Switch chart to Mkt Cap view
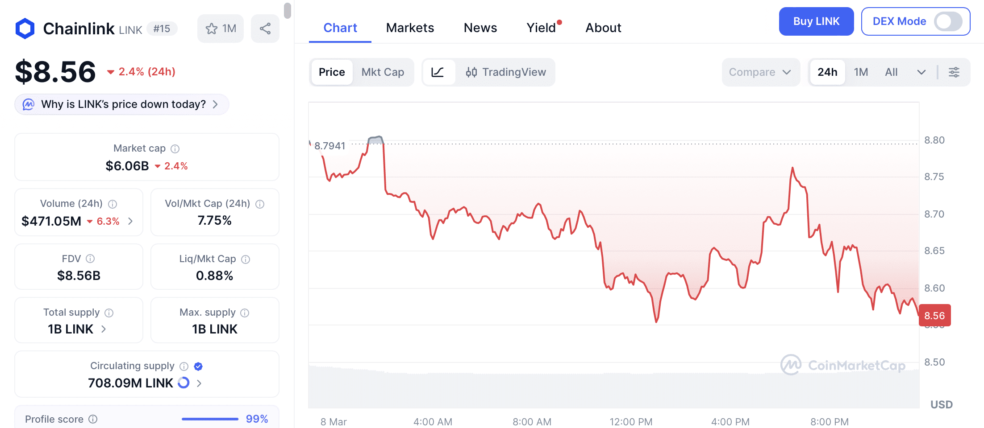 (383, 72)
